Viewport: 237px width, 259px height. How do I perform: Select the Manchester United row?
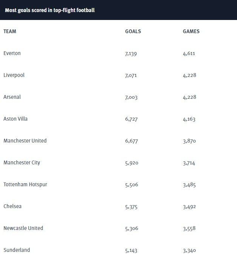click(119, 141)
